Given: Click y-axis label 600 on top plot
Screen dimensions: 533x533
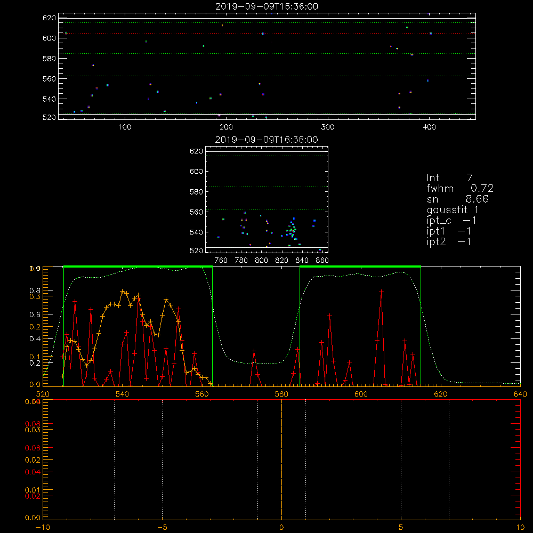Looking at the screenshot, I should coord(49,38).
